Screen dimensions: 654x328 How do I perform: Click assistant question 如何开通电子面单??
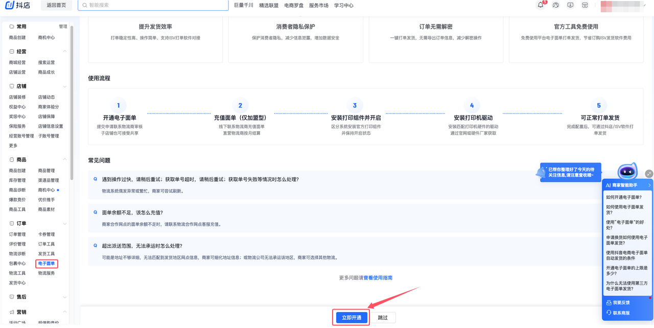[624, 197]
